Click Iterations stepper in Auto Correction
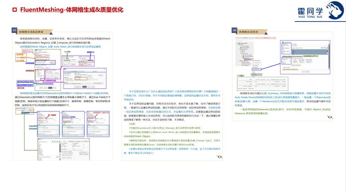The width and height of the screenshot is (346, 193). pyautogui.click(x=290, y=61)
